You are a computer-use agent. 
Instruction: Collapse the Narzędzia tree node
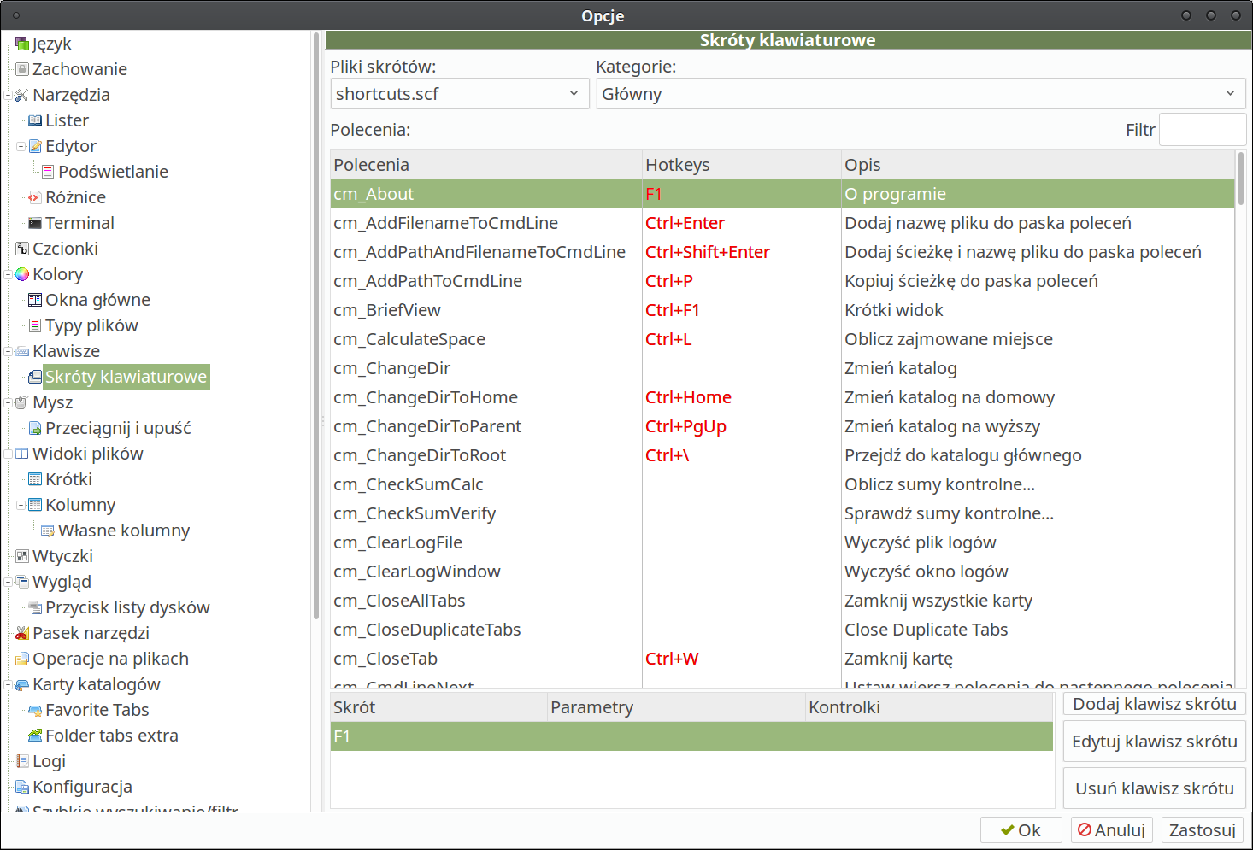[x=8, y=95]
